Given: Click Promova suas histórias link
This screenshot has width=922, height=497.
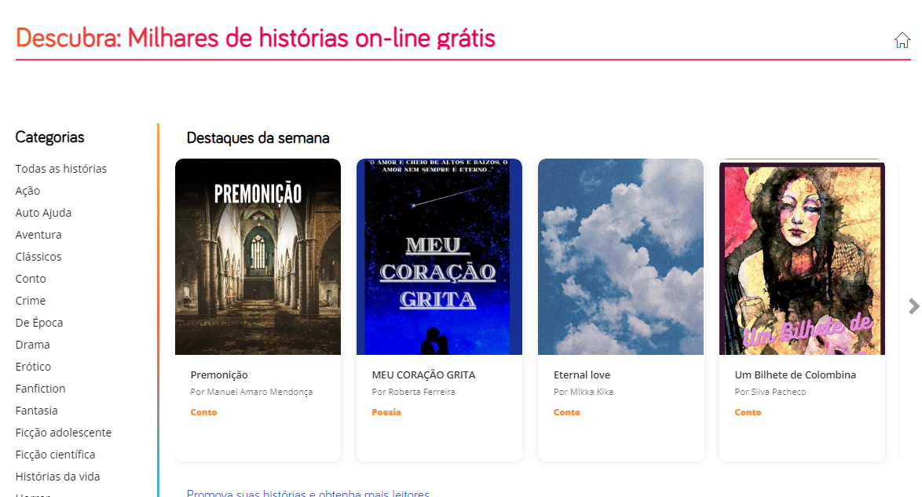Looking at the screenshot, I should (x=308, y=493).
